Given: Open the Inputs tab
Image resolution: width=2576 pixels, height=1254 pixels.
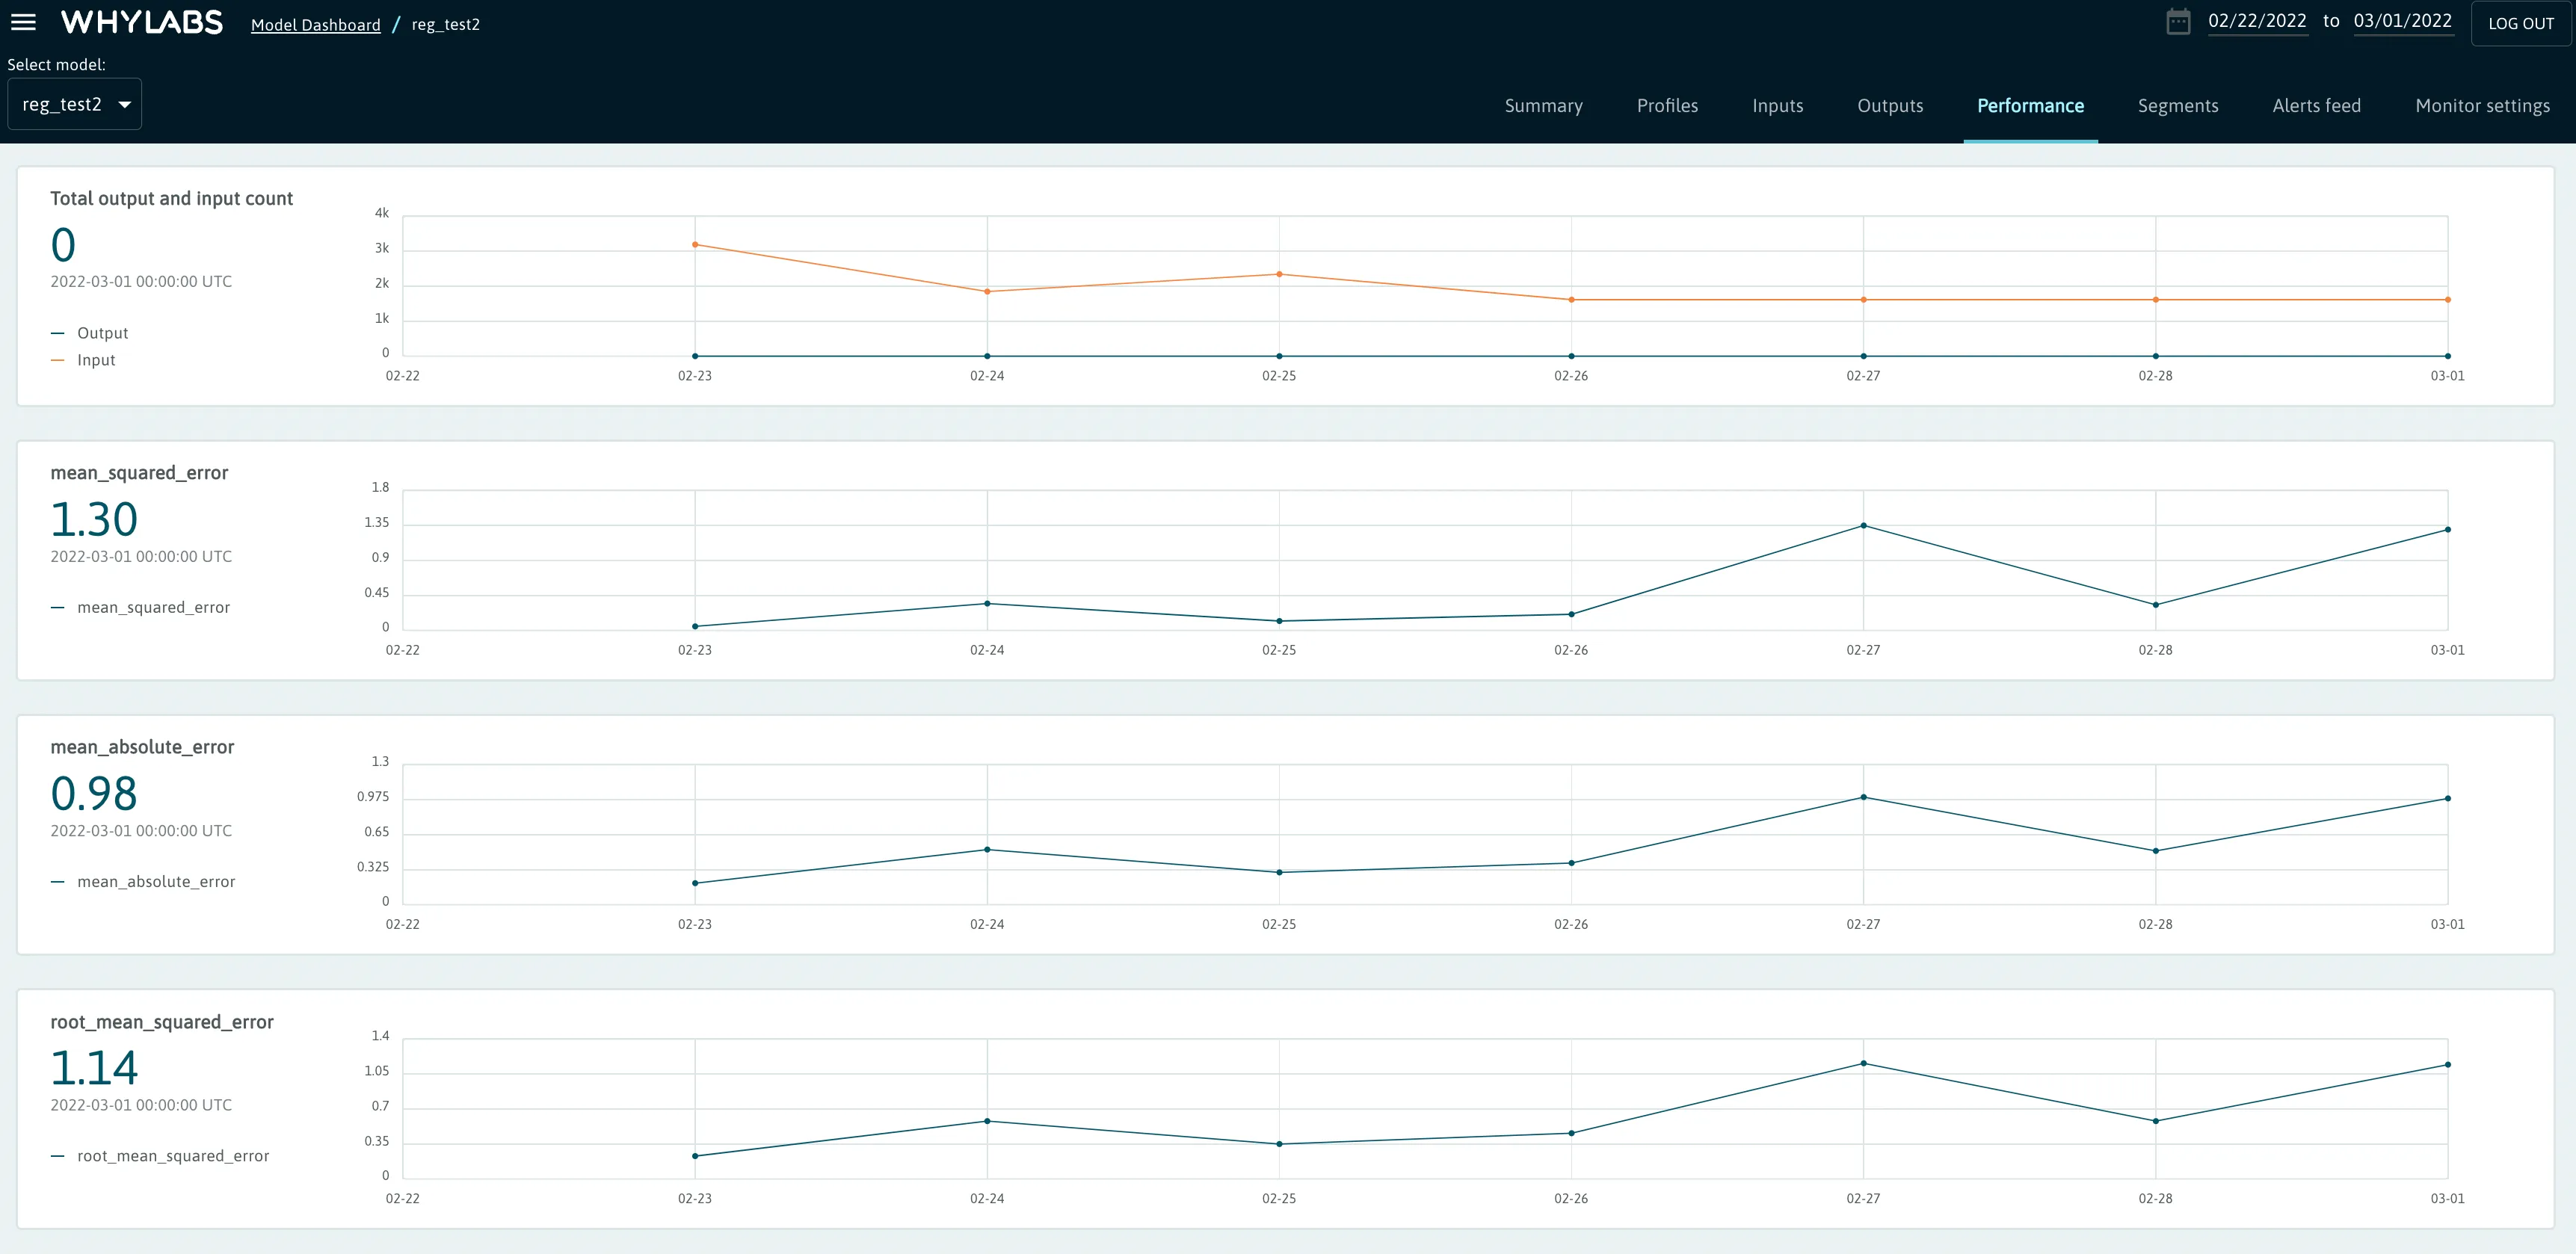Looking at the screenshot, I should [1777, 105].
